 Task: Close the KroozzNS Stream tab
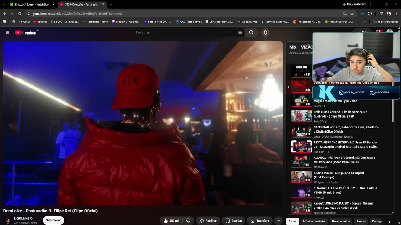pyautogui.click(x=53, y=4)
